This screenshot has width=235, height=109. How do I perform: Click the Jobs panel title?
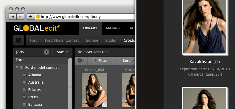20,52
